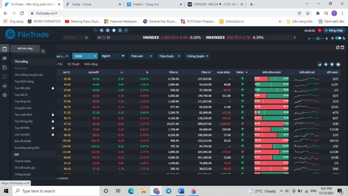
Task: Open WORD FORMATION bookmark
Action: pyautogui.click(x=44, y=21)
